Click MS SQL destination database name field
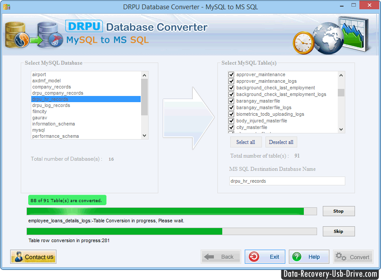This screenshot has width=381, height=280. [x=287, y=181]
